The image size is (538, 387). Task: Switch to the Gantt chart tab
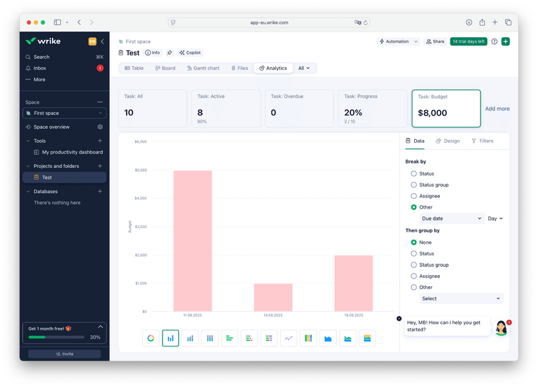[x=203, y=68]
